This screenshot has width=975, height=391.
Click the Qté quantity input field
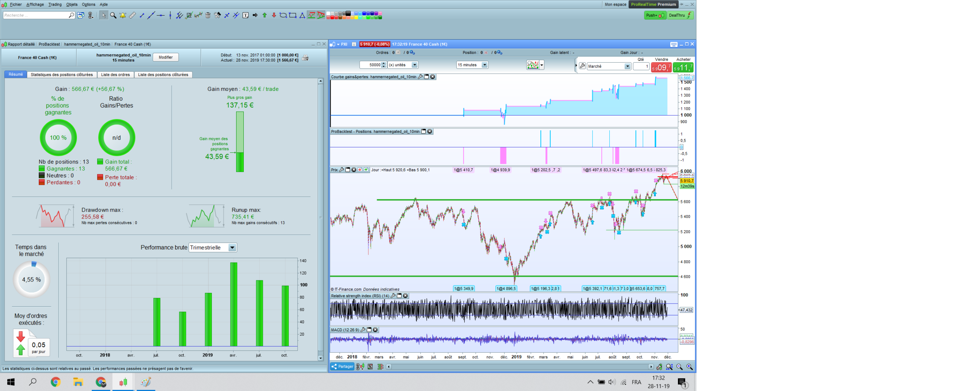641,66
